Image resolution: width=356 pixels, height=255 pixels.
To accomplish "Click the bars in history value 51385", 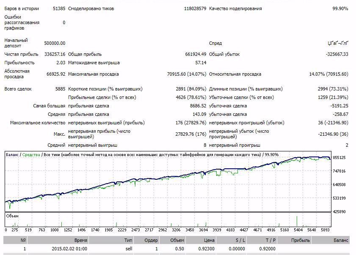I will [59, 8].
